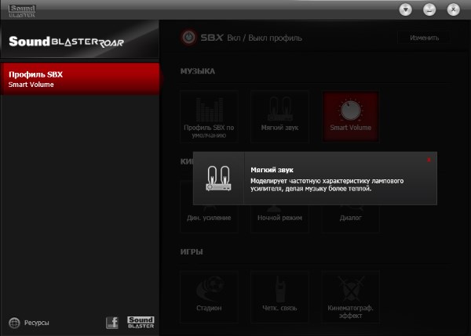Choose the Дин. усиление profile
471x336 pixels.
point(209,218)
